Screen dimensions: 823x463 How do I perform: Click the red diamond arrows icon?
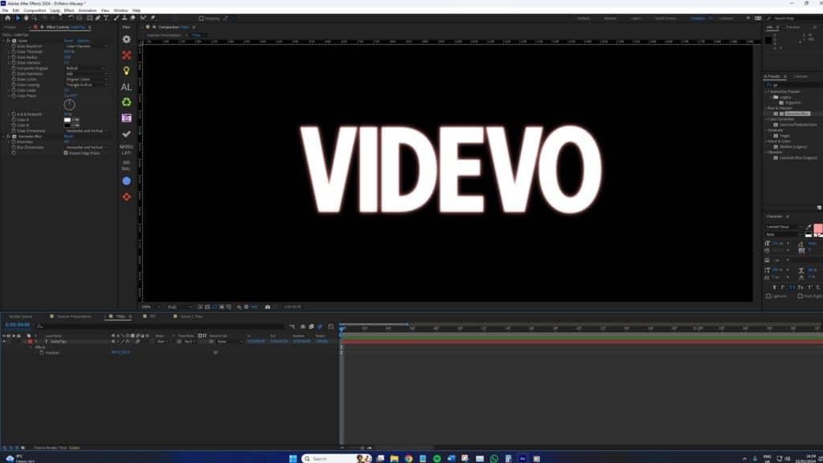tap(126, 197)
